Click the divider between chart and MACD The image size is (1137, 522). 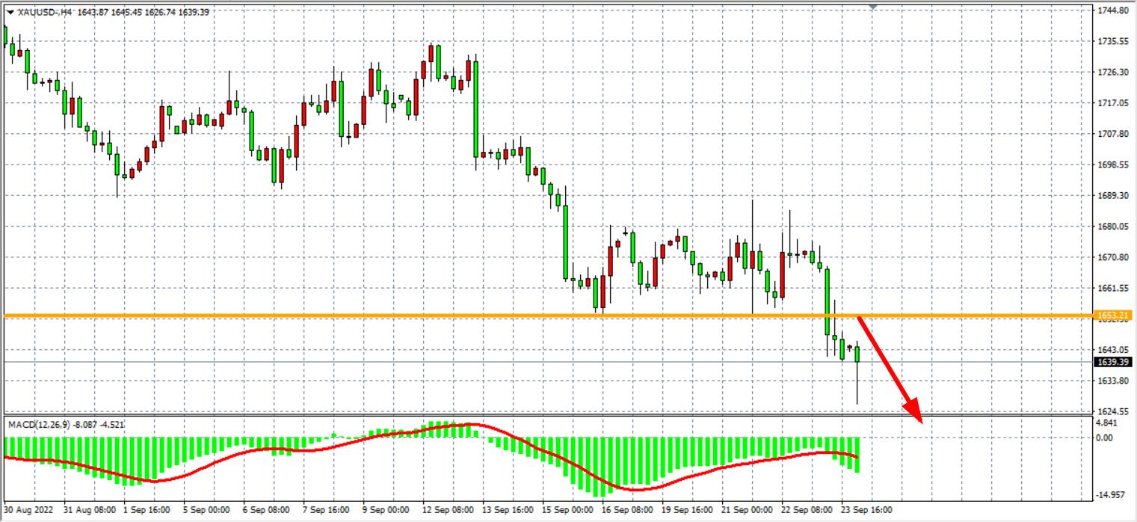(x=523, y=415)
